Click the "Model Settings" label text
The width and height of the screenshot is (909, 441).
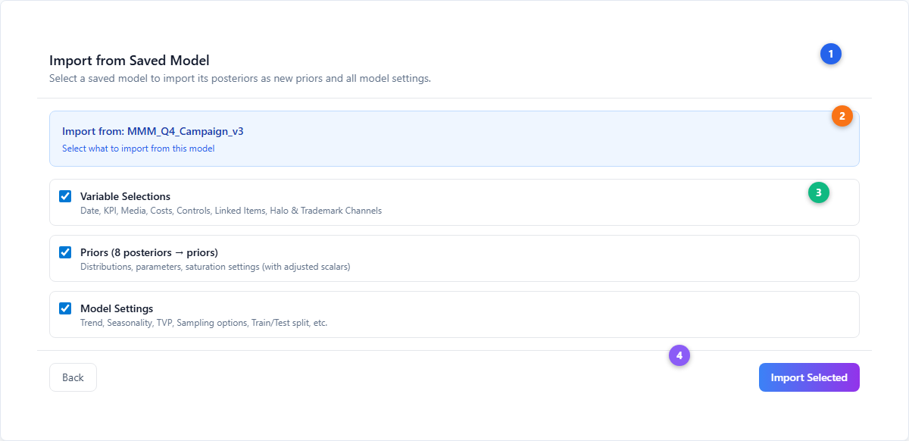coord(117,308)
